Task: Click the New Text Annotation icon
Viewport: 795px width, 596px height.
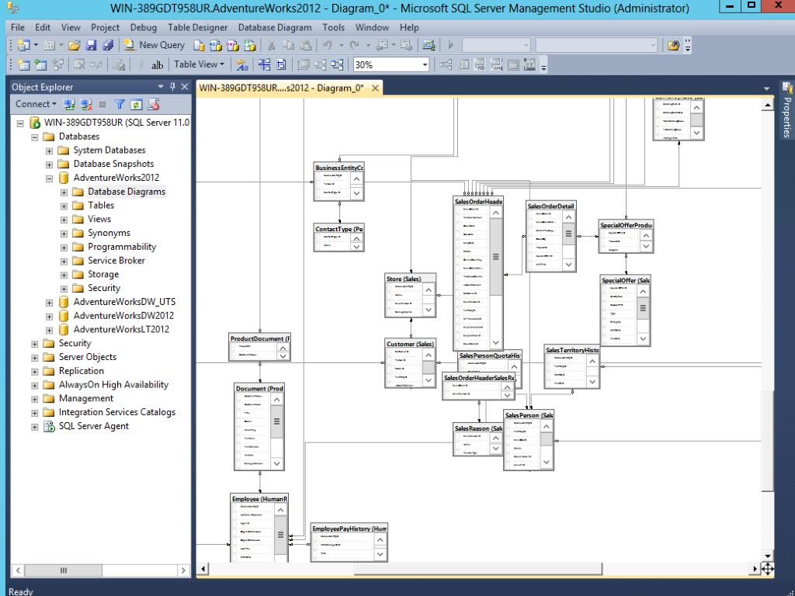Action: pos(157,65)
